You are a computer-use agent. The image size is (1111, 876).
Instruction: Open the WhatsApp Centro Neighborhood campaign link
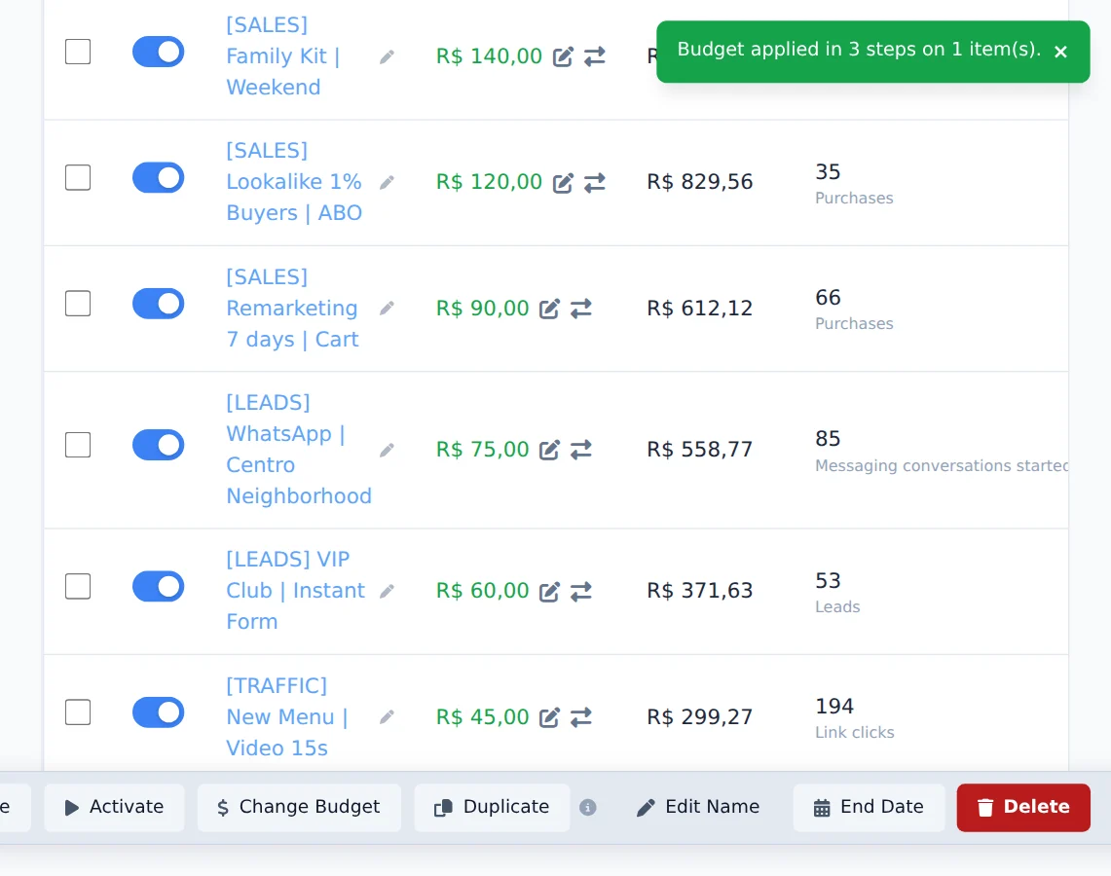pyautogui.click(x=299, y=450)
